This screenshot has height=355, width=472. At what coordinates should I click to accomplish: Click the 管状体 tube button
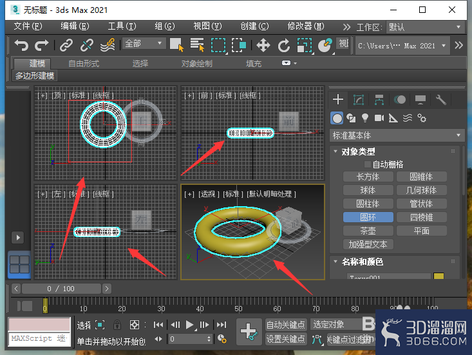coord(421,204)
